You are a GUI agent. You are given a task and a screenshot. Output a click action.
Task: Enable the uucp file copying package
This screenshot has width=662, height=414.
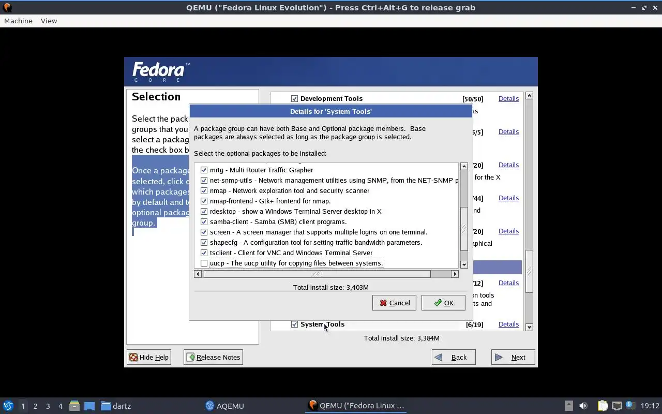pyautogui.click(x=204, y=263)
